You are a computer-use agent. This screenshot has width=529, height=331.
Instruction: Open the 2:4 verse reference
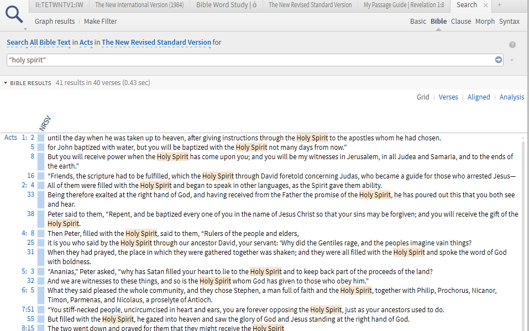pyautogui.click(x=28, y=185)
